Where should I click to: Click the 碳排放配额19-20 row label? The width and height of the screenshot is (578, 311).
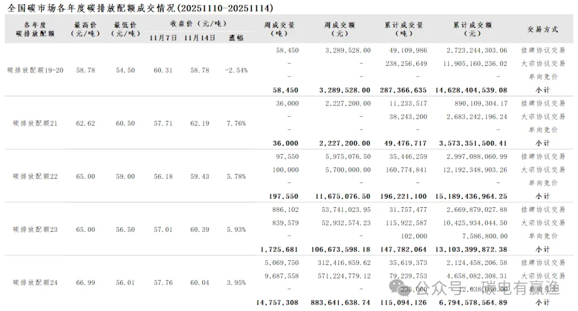pos(35,70)
